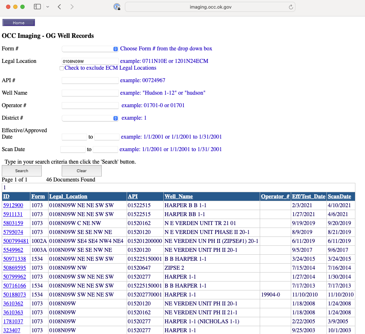
Task: Open document ID 50188073
Action: 15,295
